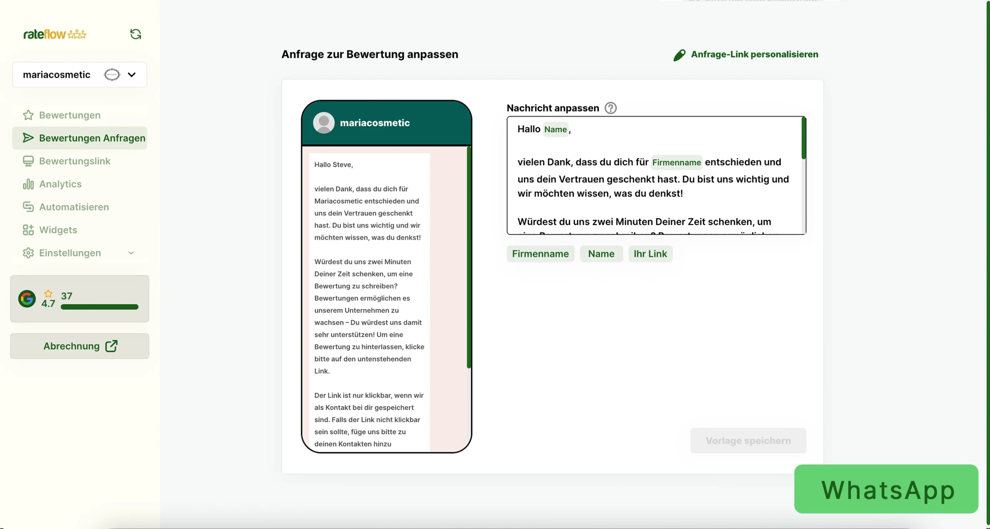The image size is (990, 529).
Task: Click the gear icon for Einstellungen
Action: tap(28, 253)
